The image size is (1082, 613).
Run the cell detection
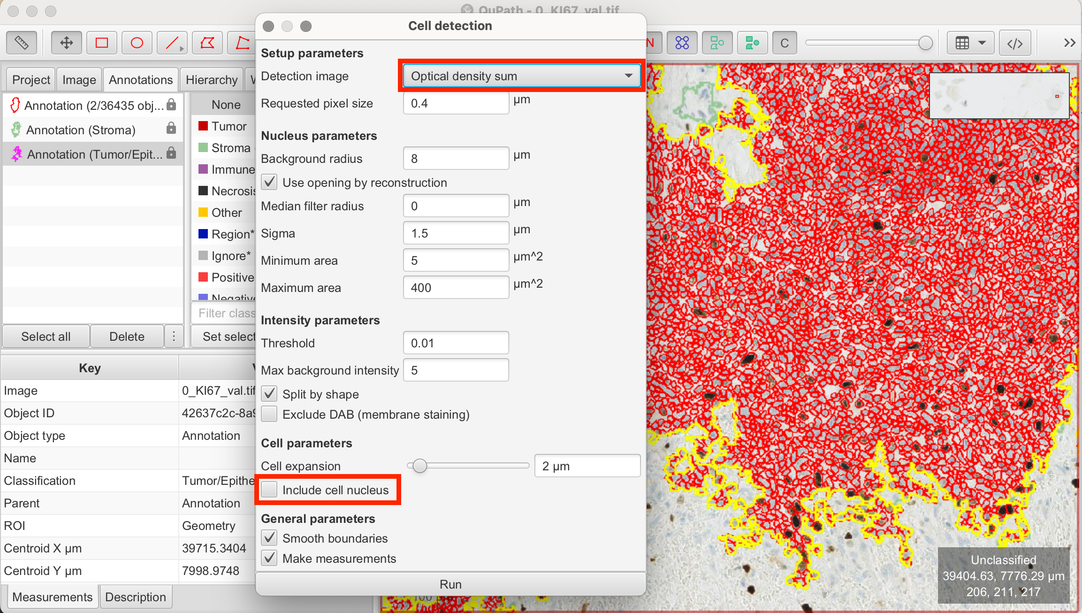(450, 584)
